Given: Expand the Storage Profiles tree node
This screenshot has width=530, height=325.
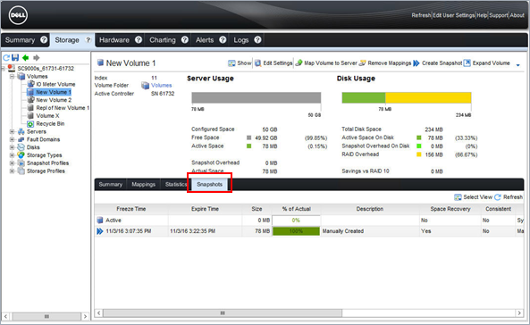Looking at the screenshot, I should click(12, 171).
